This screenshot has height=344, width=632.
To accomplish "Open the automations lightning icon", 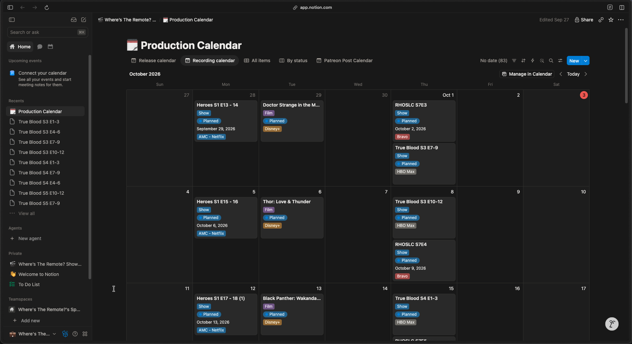I will (533, 61).
